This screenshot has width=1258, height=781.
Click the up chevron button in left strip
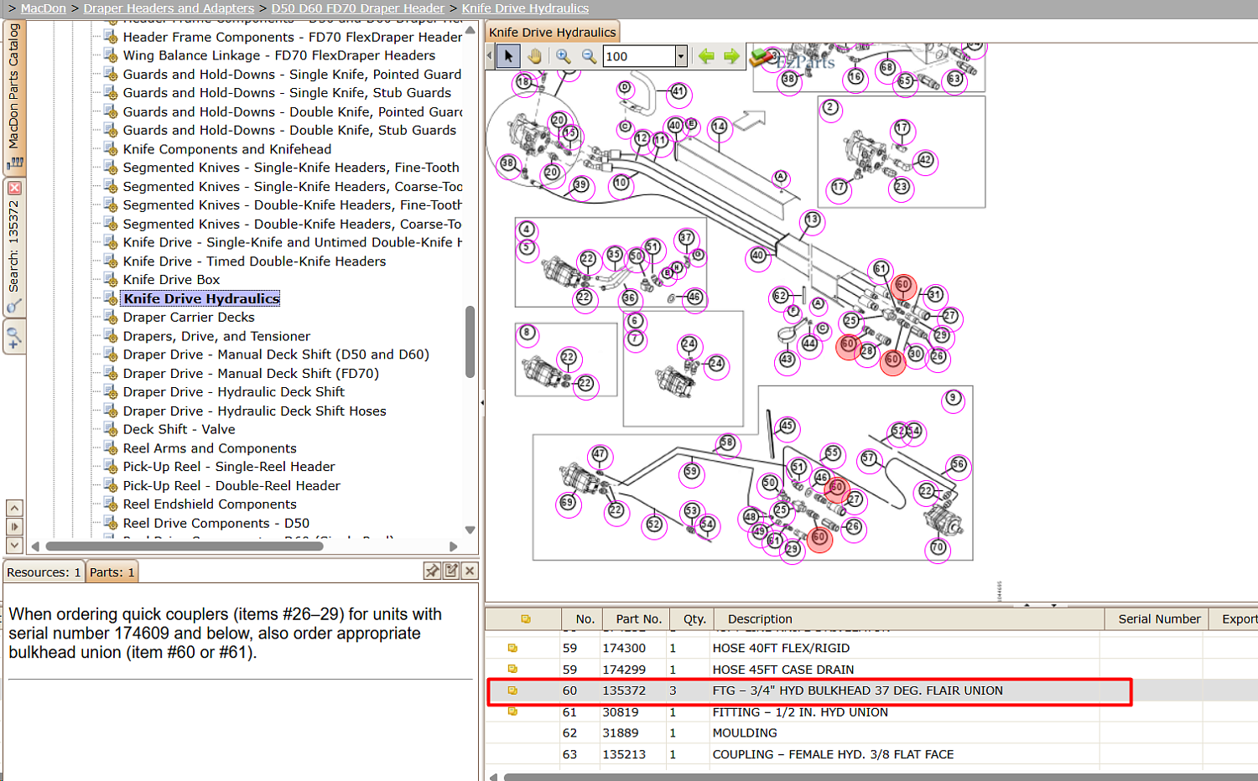[x=14, y=508]
